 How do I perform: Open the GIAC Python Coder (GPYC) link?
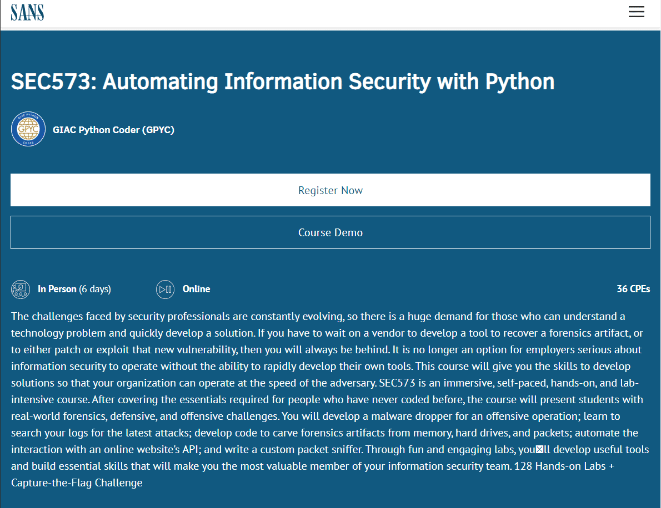point(113,130)
